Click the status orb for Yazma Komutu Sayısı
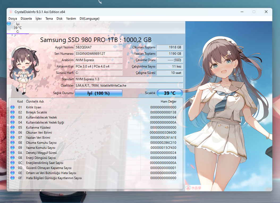Screen dimensions: 280x203 (x=12, y=147)
